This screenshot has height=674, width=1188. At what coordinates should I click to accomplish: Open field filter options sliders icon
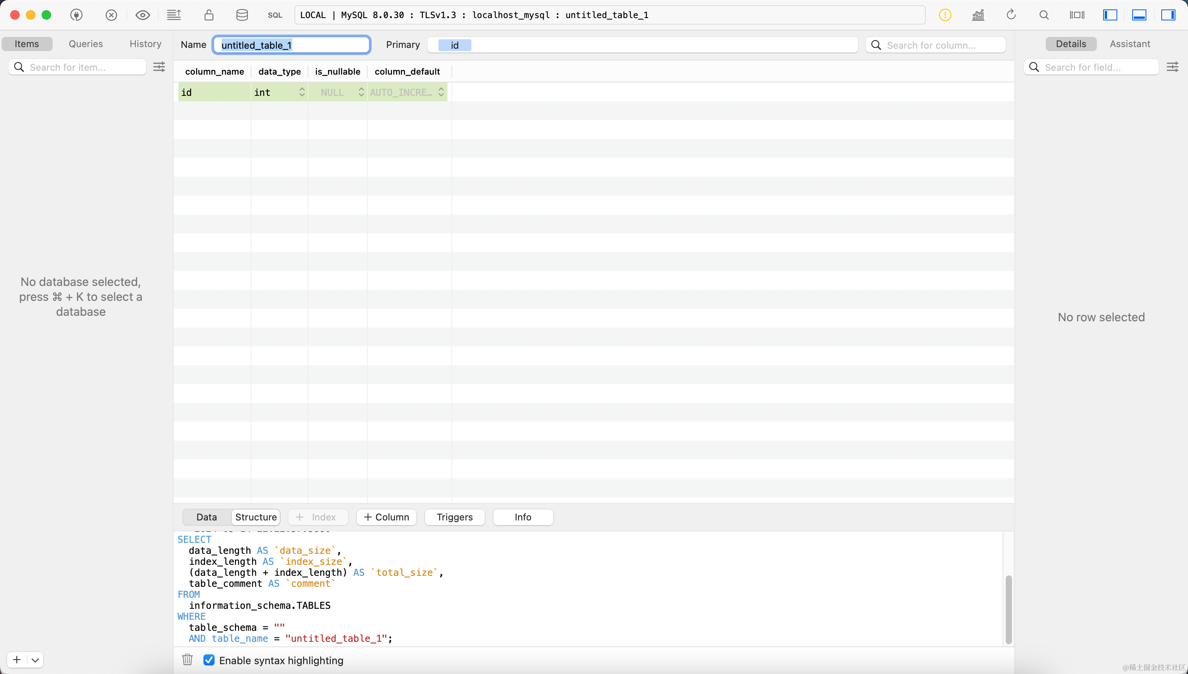(1172, 67)
